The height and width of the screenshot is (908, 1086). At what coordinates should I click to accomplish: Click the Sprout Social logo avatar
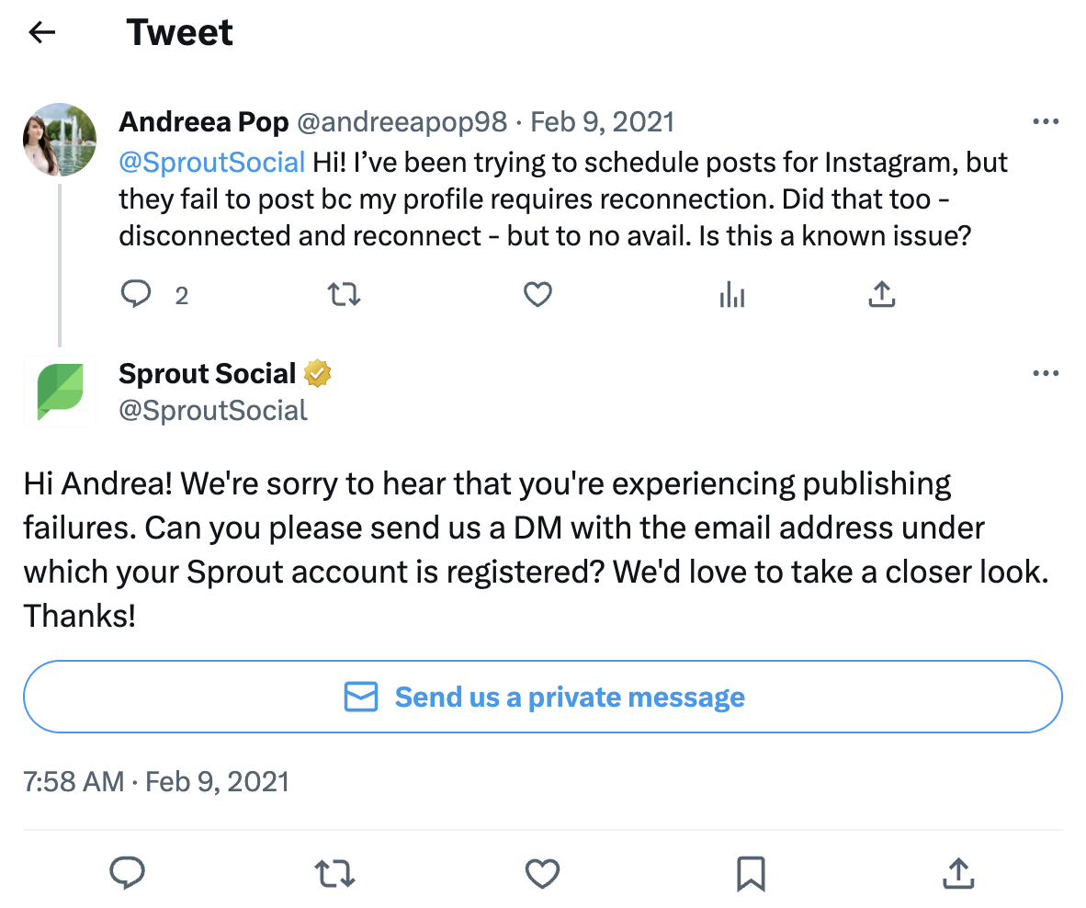[60, 392]
